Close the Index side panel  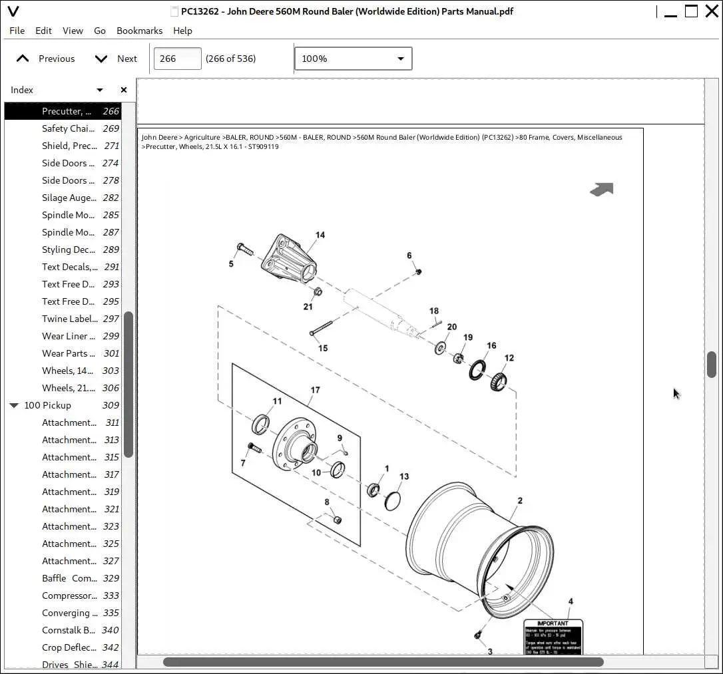point(124,90)
